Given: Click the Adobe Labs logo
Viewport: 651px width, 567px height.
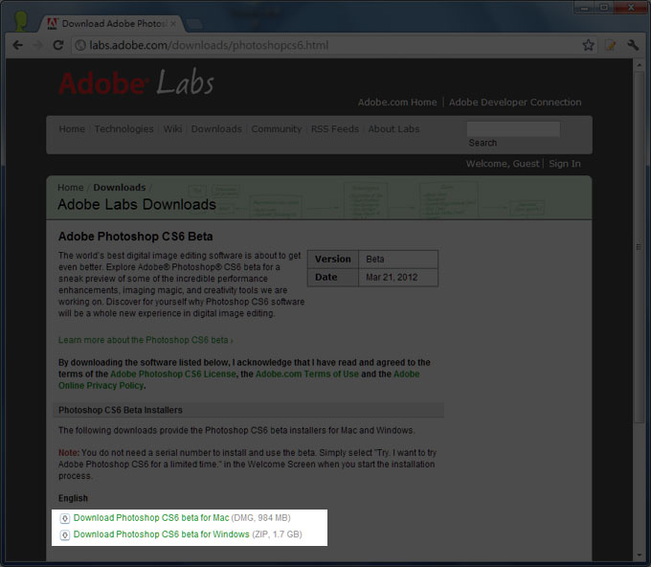Looking at the screenshot, I should point(136,82).
